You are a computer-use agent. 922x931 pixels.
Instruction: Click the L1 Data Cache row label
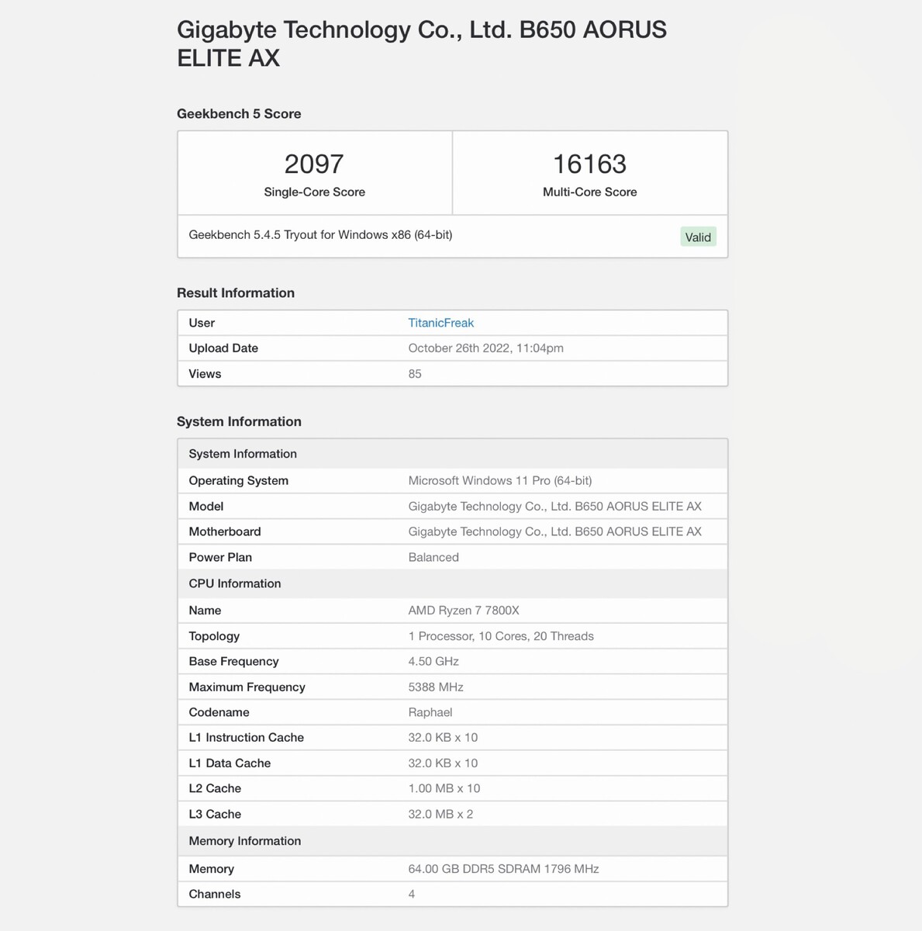[x=230, y=763]
